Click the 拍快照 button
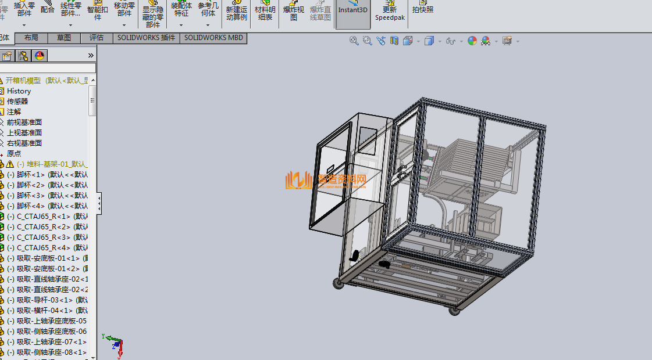The width and height of the screenshot is (652, 360). [422, 10]
